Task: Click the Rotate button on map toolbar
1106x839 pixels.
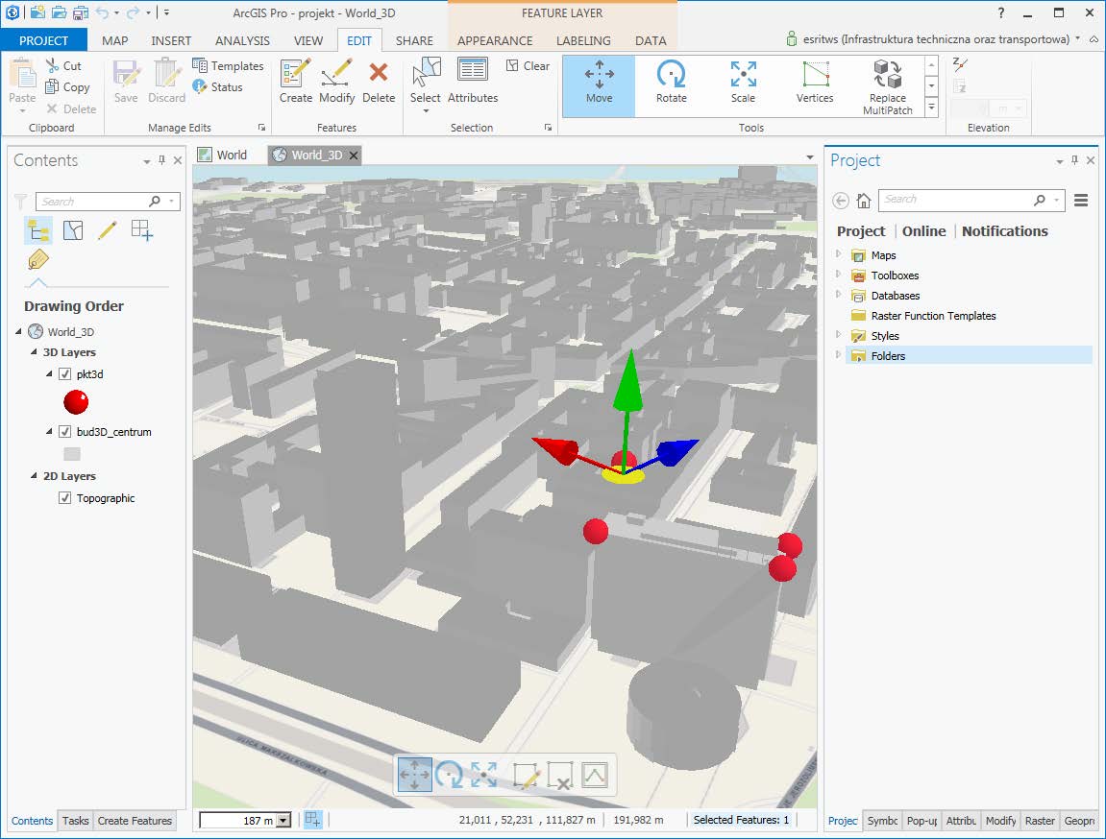Action: [x=449, y=775]
